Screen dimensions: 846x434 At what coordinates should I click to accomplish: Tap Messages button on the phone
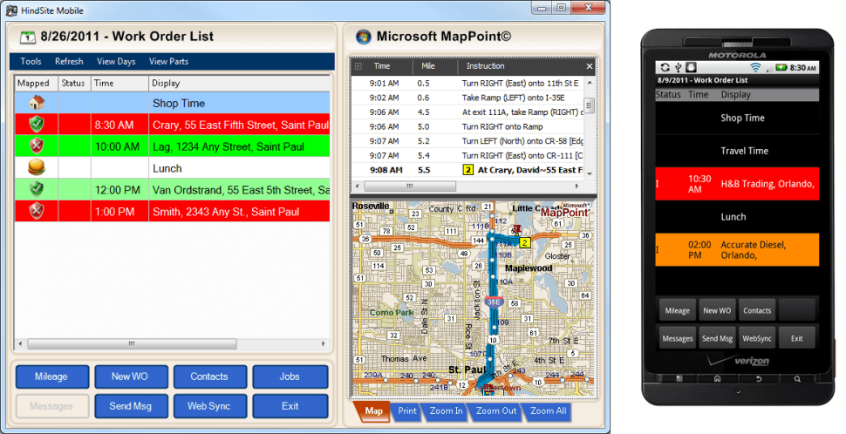pos(677,339)
